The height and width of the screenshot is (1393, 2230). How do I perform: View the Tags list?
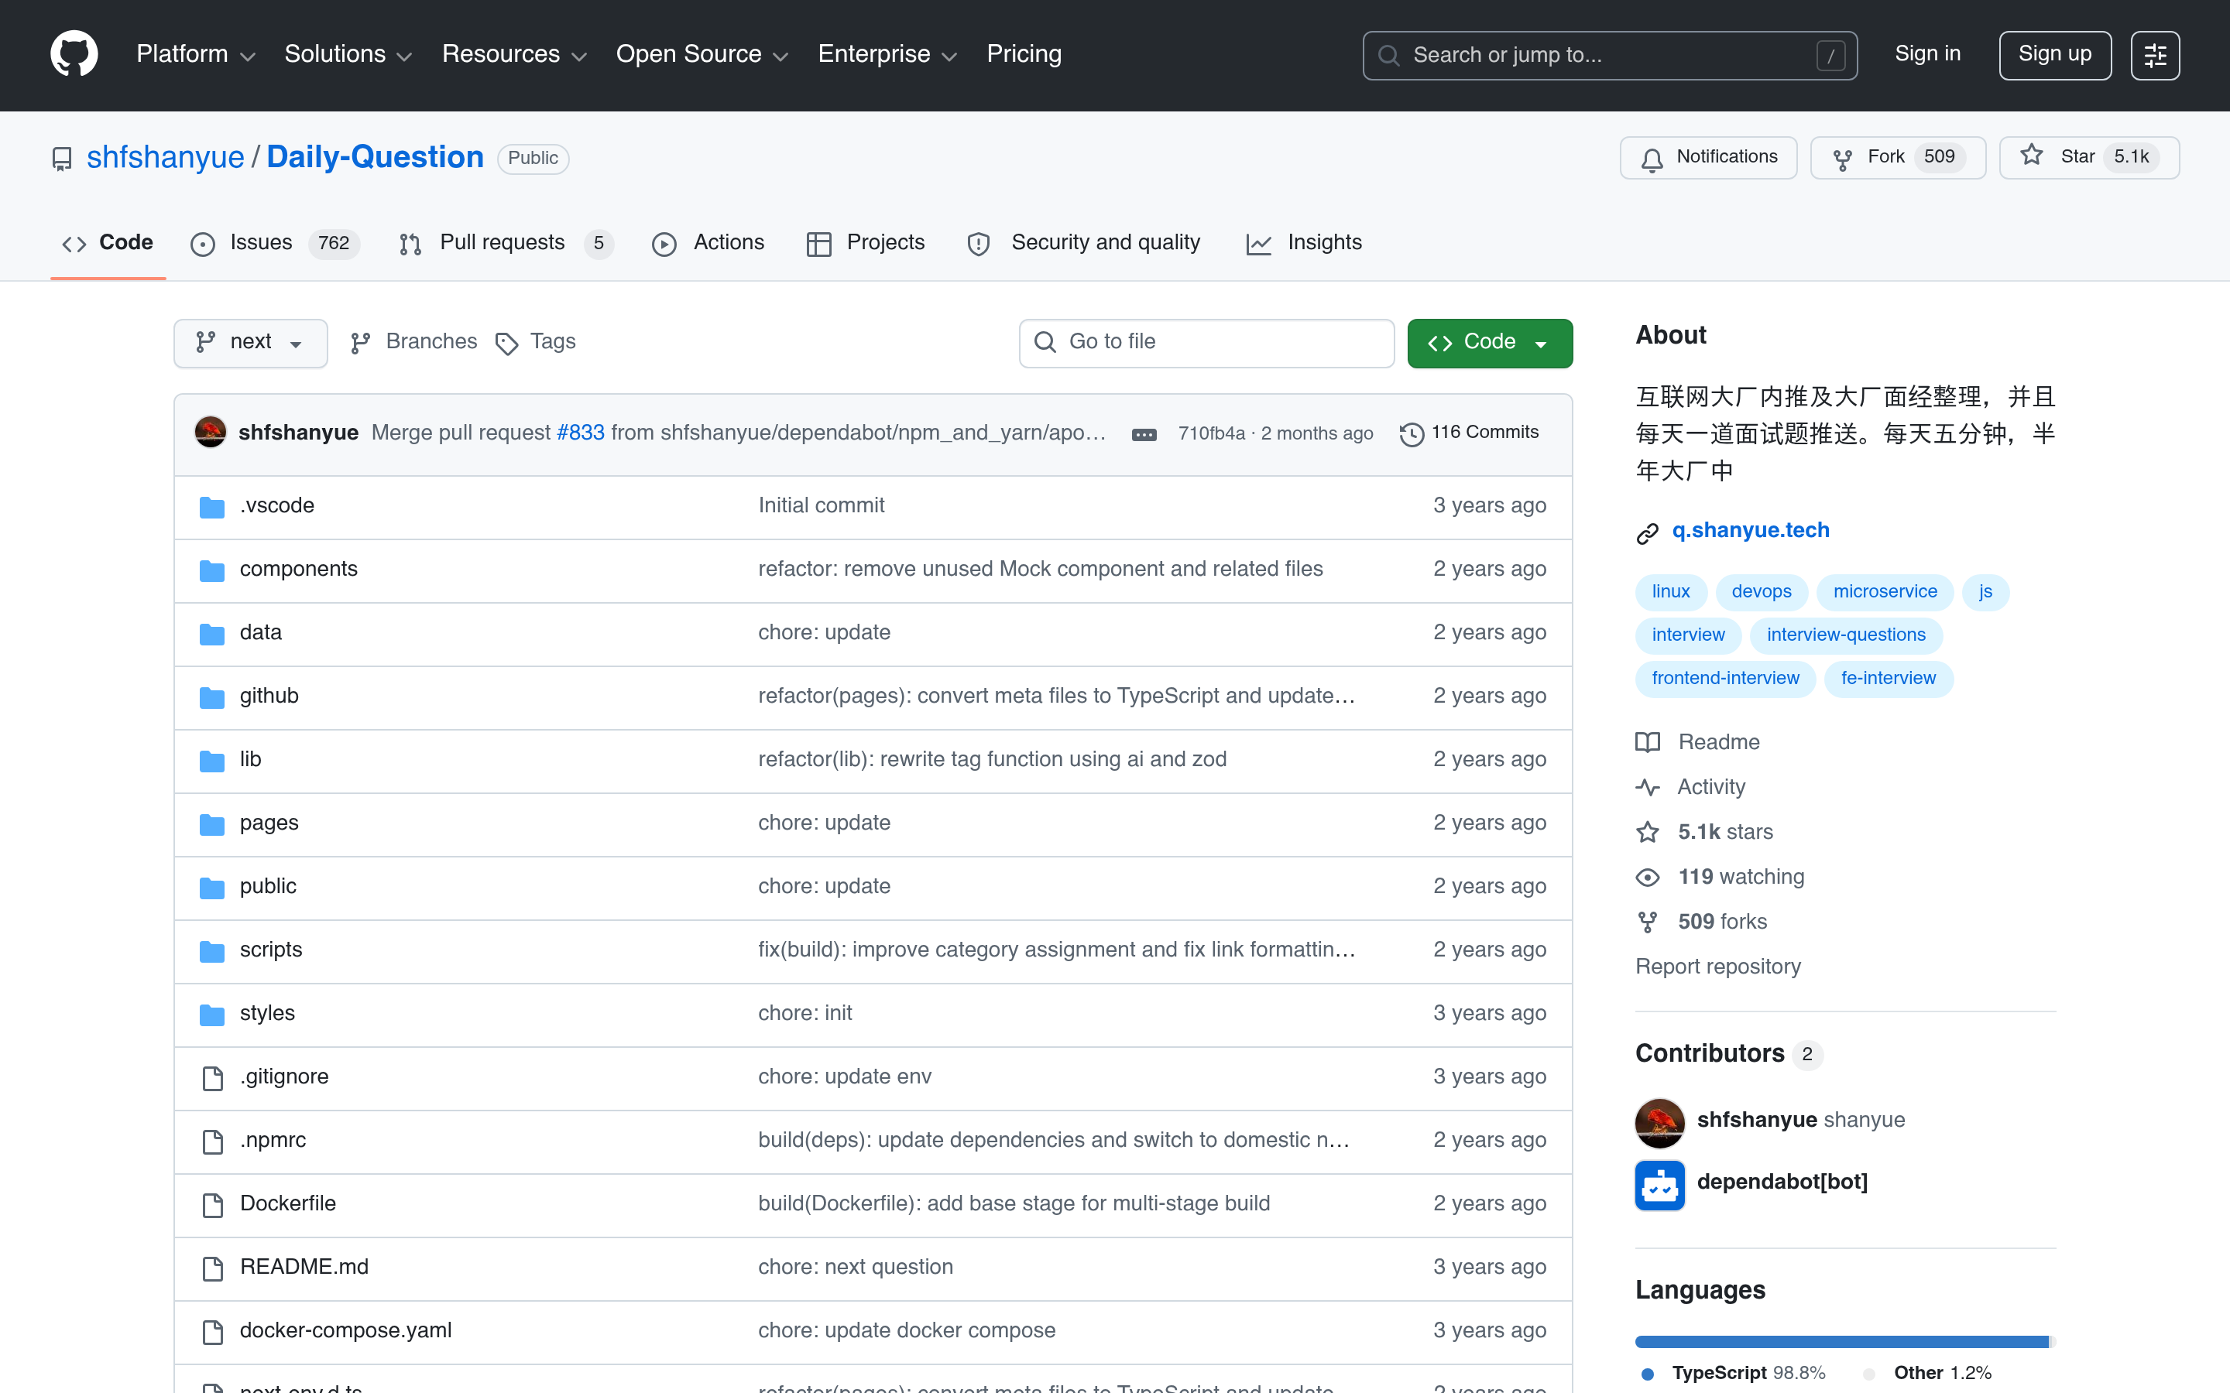click(535, 343)
